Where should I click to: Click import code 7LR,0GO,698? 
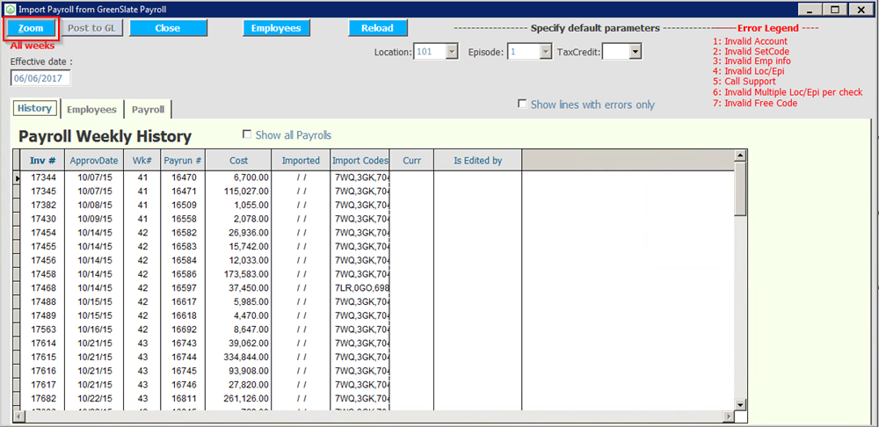click(361, 288)
